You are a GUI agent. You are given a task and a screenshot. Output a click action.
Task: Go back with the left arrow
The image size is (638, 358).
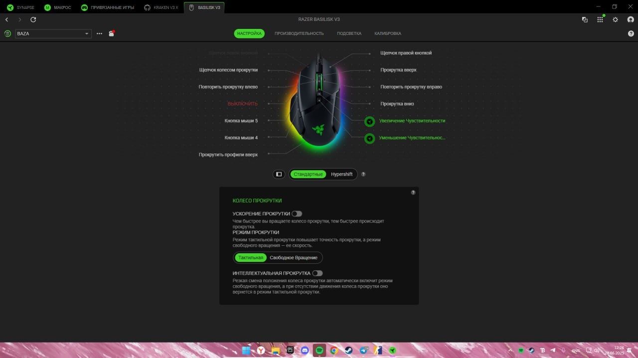click(6, 19)
